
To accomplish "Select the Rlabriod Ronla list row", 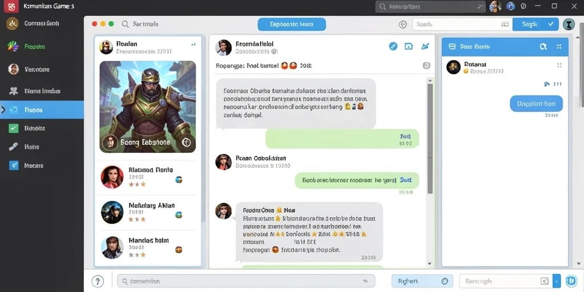I will pyautogui.click(x=148, y=177).
